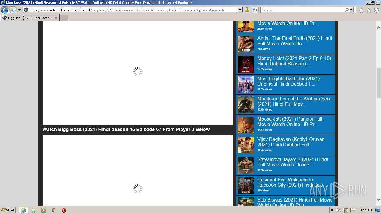Click the Antim movie poster thumbnail

click(246, 44)
